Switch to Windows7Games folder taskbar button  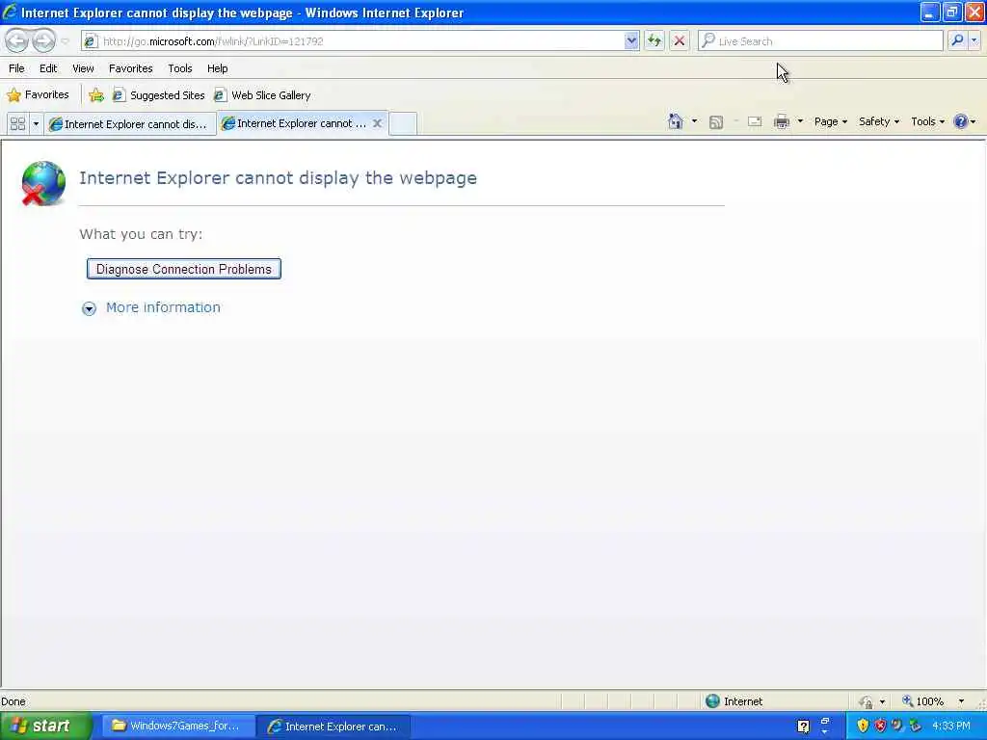pos(178,727)
